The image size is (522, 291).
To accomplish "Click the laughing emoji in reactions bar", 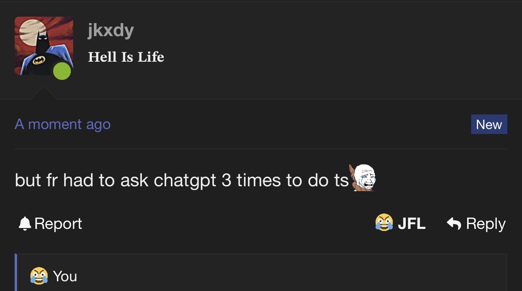I will [x=39, y=276].
